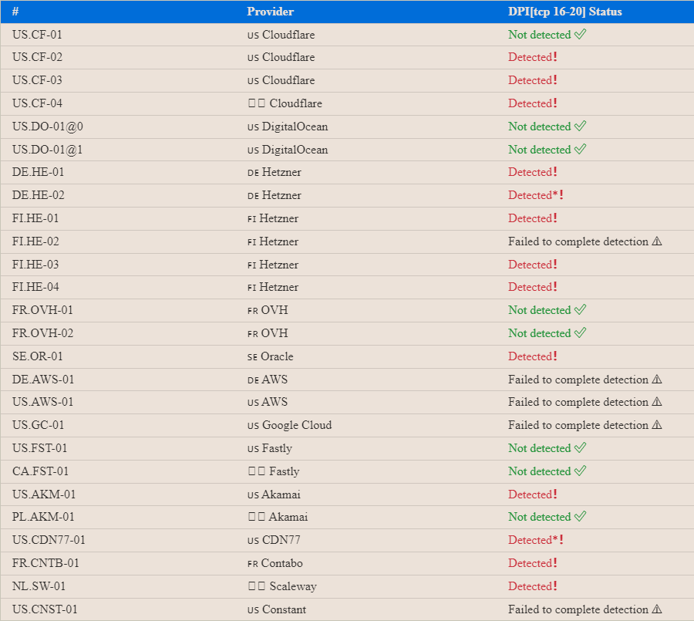Click the Detected status for FR.CNTB-01

coord(532,563)
